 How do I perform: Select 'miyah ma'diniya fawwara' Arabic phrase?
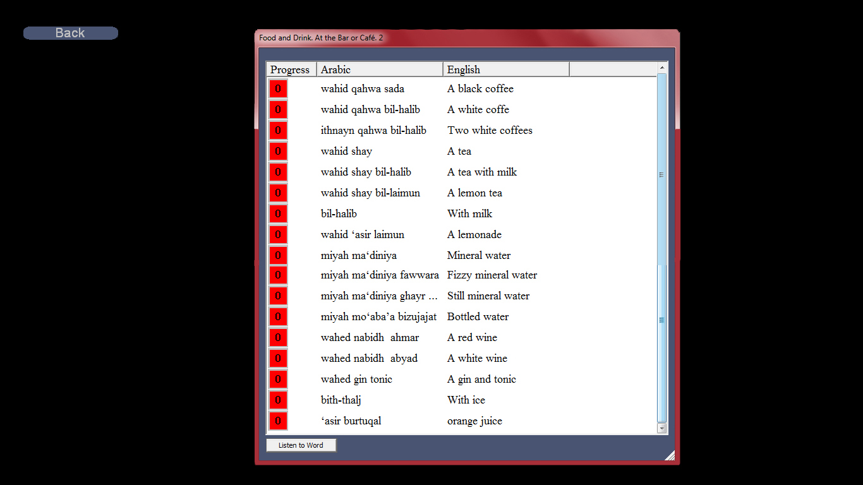point(380,275)
